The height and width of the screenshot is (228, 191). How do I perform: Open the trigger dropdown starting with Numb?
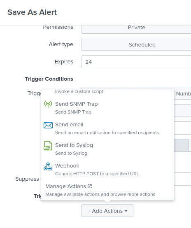183,94
